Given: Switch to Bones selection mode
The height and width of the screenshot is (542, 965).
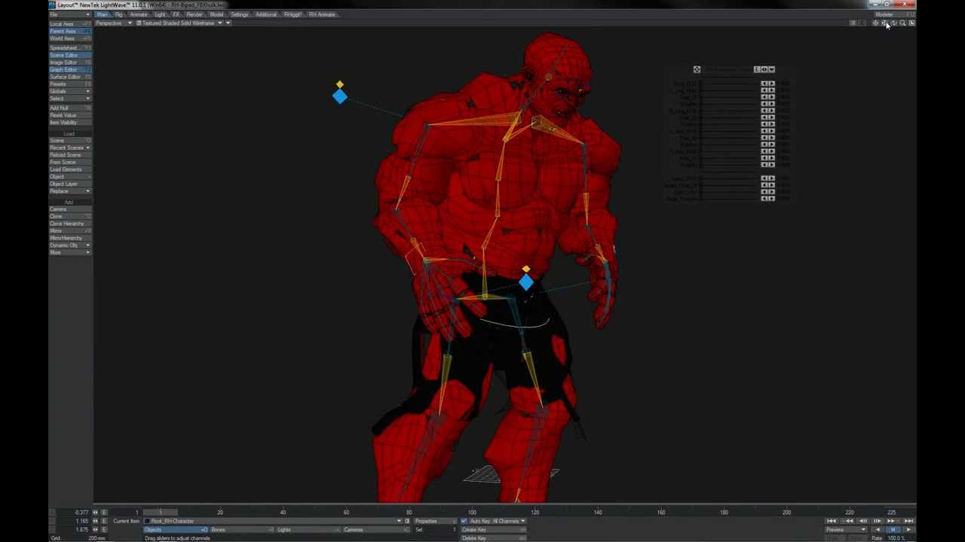Looking at the screenshot, I should click(241, 530).
